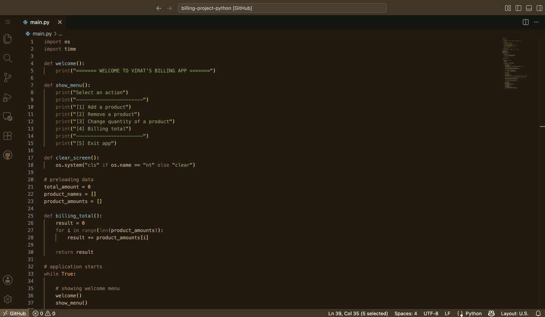The height and width of the screenshot is (317, 545).
Task: Click line number 33 in the gutter
Action: point(30,274)
